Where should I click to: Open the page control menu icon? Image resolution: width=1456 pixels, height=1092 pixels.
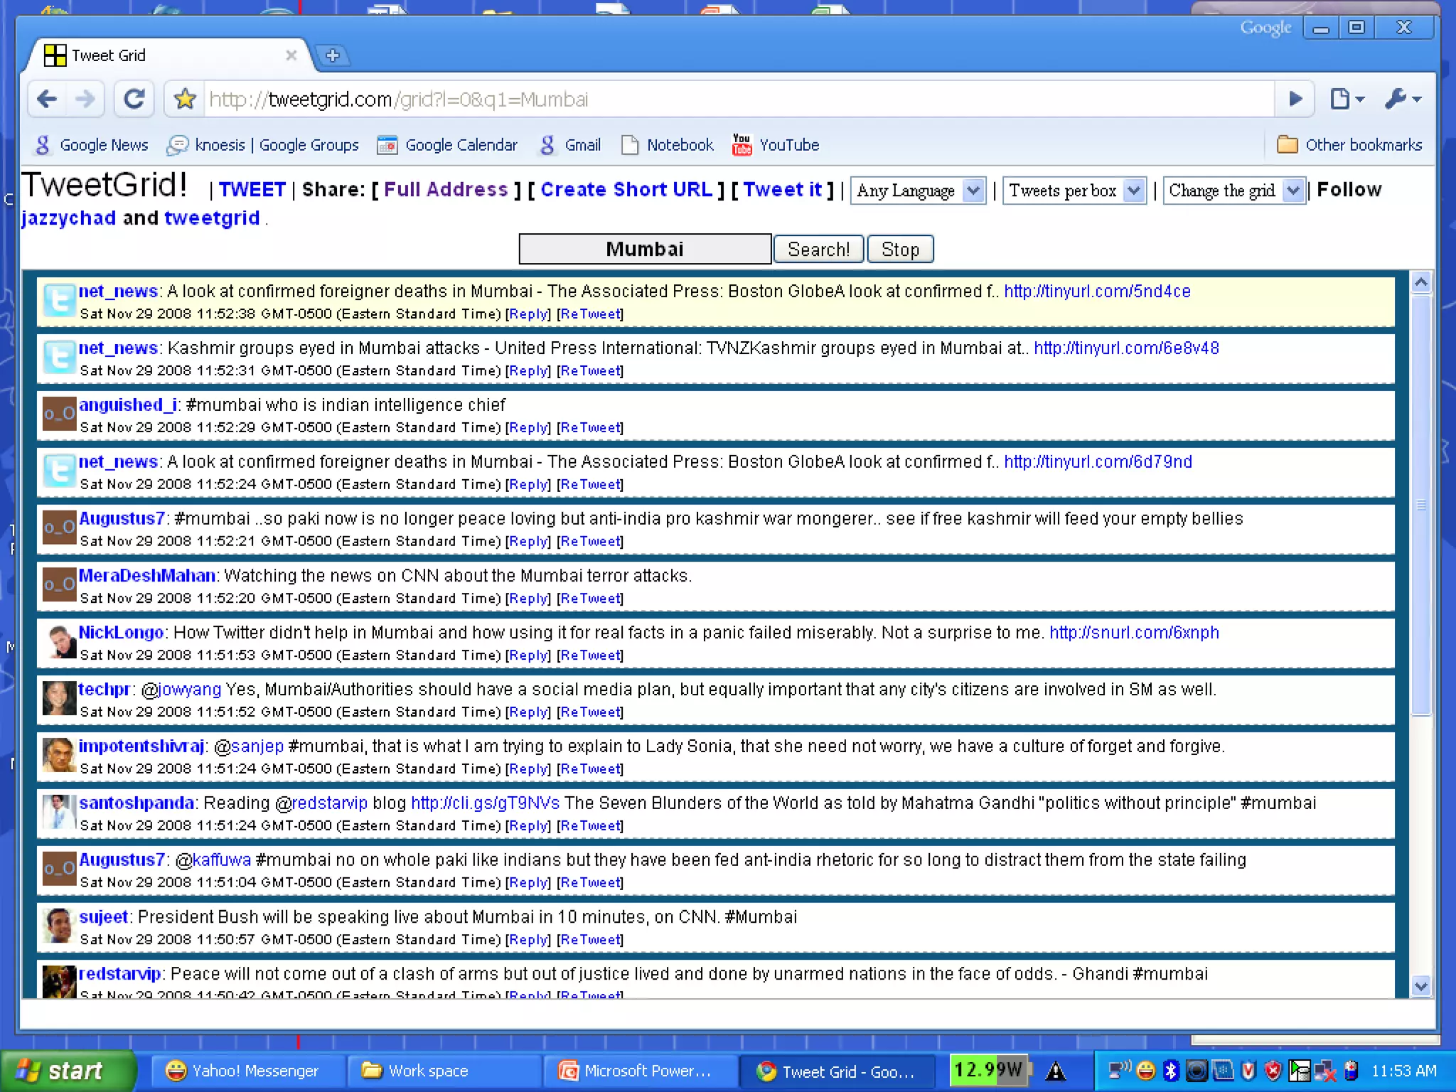coord(1347,99)
